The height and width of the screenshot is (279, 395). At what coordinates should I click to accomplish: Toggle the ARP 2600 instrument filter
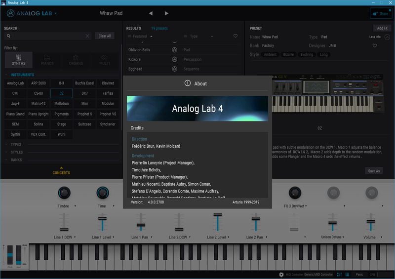click(39, 83)
